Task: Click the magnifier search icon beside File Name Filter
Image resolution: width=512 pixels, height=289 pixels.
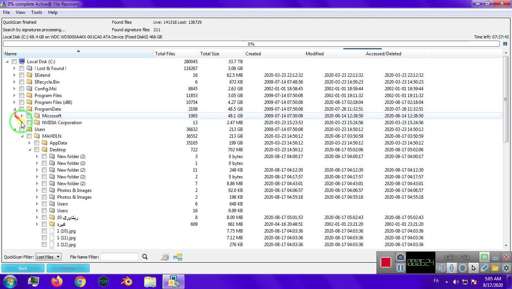Action: tap(145, 257)
